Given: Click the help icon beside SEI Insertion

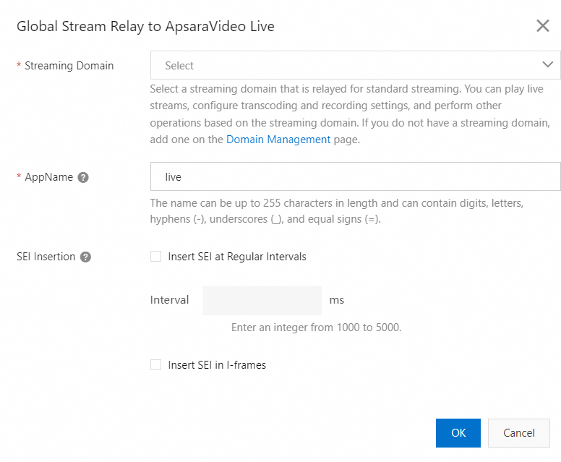Looking at the screenshot, I should (85, 257).
